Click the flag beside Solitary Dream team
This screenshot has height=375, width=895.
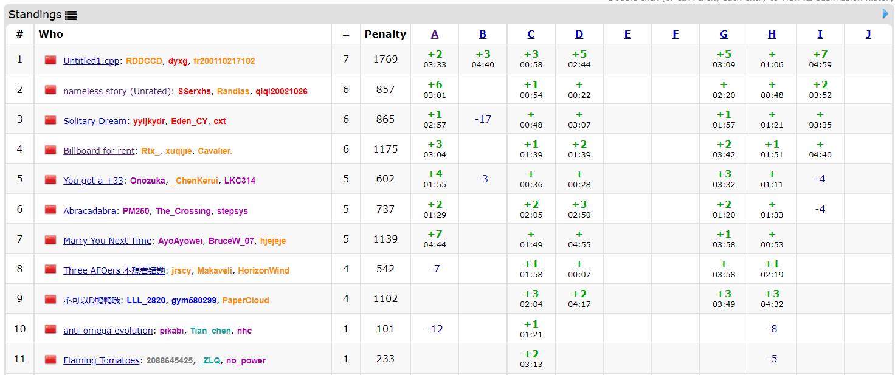pyautogui.click(x=50, y=120)
